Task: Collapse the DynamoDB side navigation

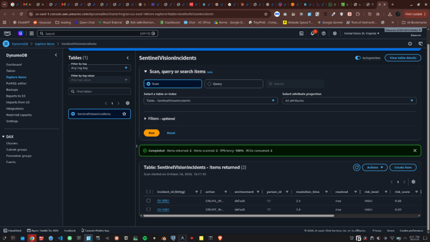Action: click(56, 55)
